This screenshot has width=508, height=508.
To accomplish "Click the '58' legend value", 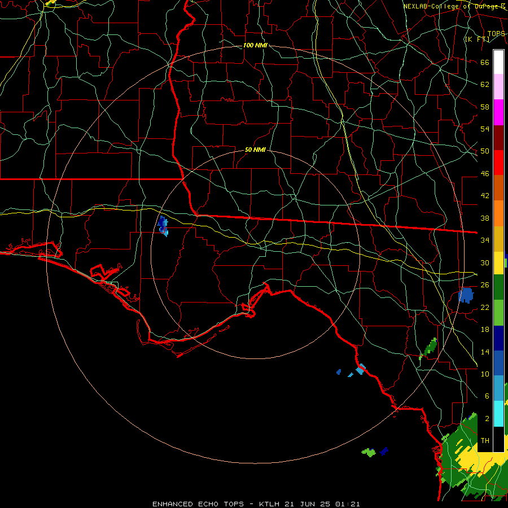I will click(485, 107).
